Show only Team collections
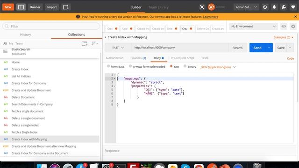 coord(19,43)
